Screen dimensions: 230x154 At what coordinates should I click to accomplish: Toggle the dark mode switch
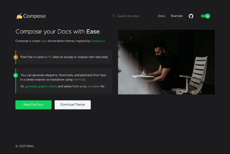pyautogui.click(x=205, y=16)
